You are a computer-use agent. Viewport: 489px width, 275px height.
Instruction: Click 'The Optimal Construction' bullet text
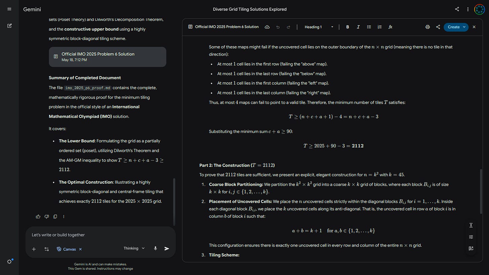(x=86, y=182)
